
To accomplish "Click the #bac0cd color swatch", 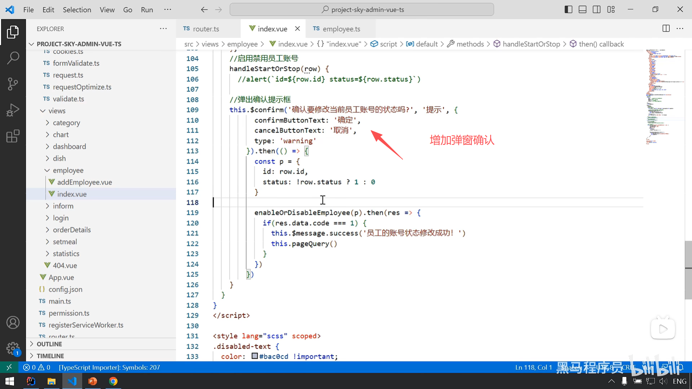I will click(x=255, y=356).
